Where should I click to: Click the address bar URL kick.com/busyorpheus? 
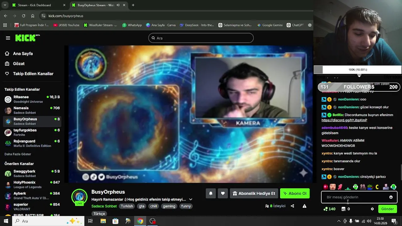click(x=66, y=16)
